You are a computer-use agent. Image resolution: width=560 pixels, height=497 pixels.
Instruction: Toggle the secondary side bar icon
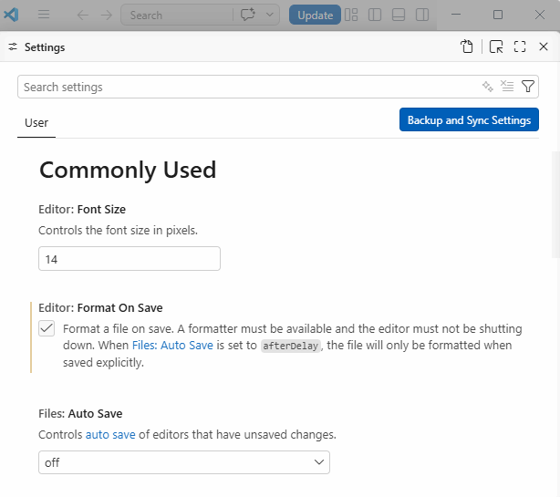pyautogui.click(x=422, y=15)
